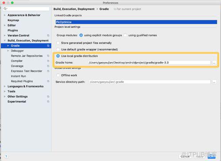This screenshot has width=221, height=161.
Task: Enable Store generated project files externally
Action: (58, 43)
